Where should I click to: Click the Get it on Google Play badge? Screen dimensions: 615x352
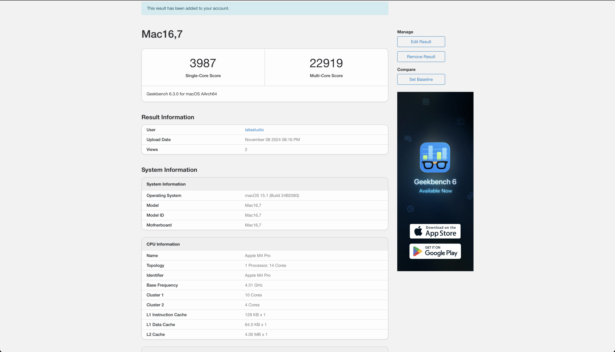click(435, 251)
